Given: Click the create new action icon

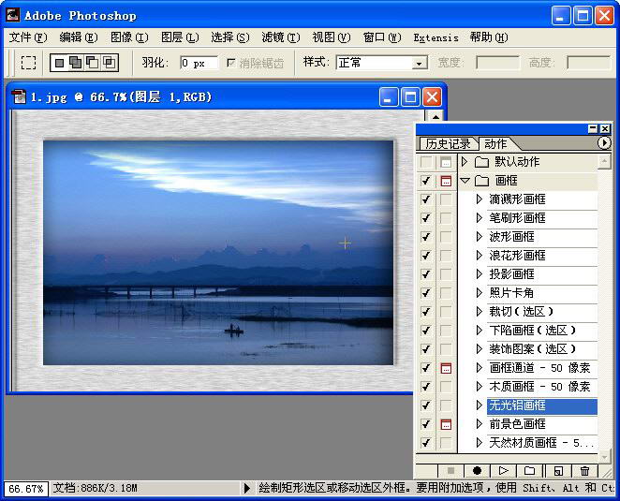Looking at the screenshot, I should (x=557, y=471).
